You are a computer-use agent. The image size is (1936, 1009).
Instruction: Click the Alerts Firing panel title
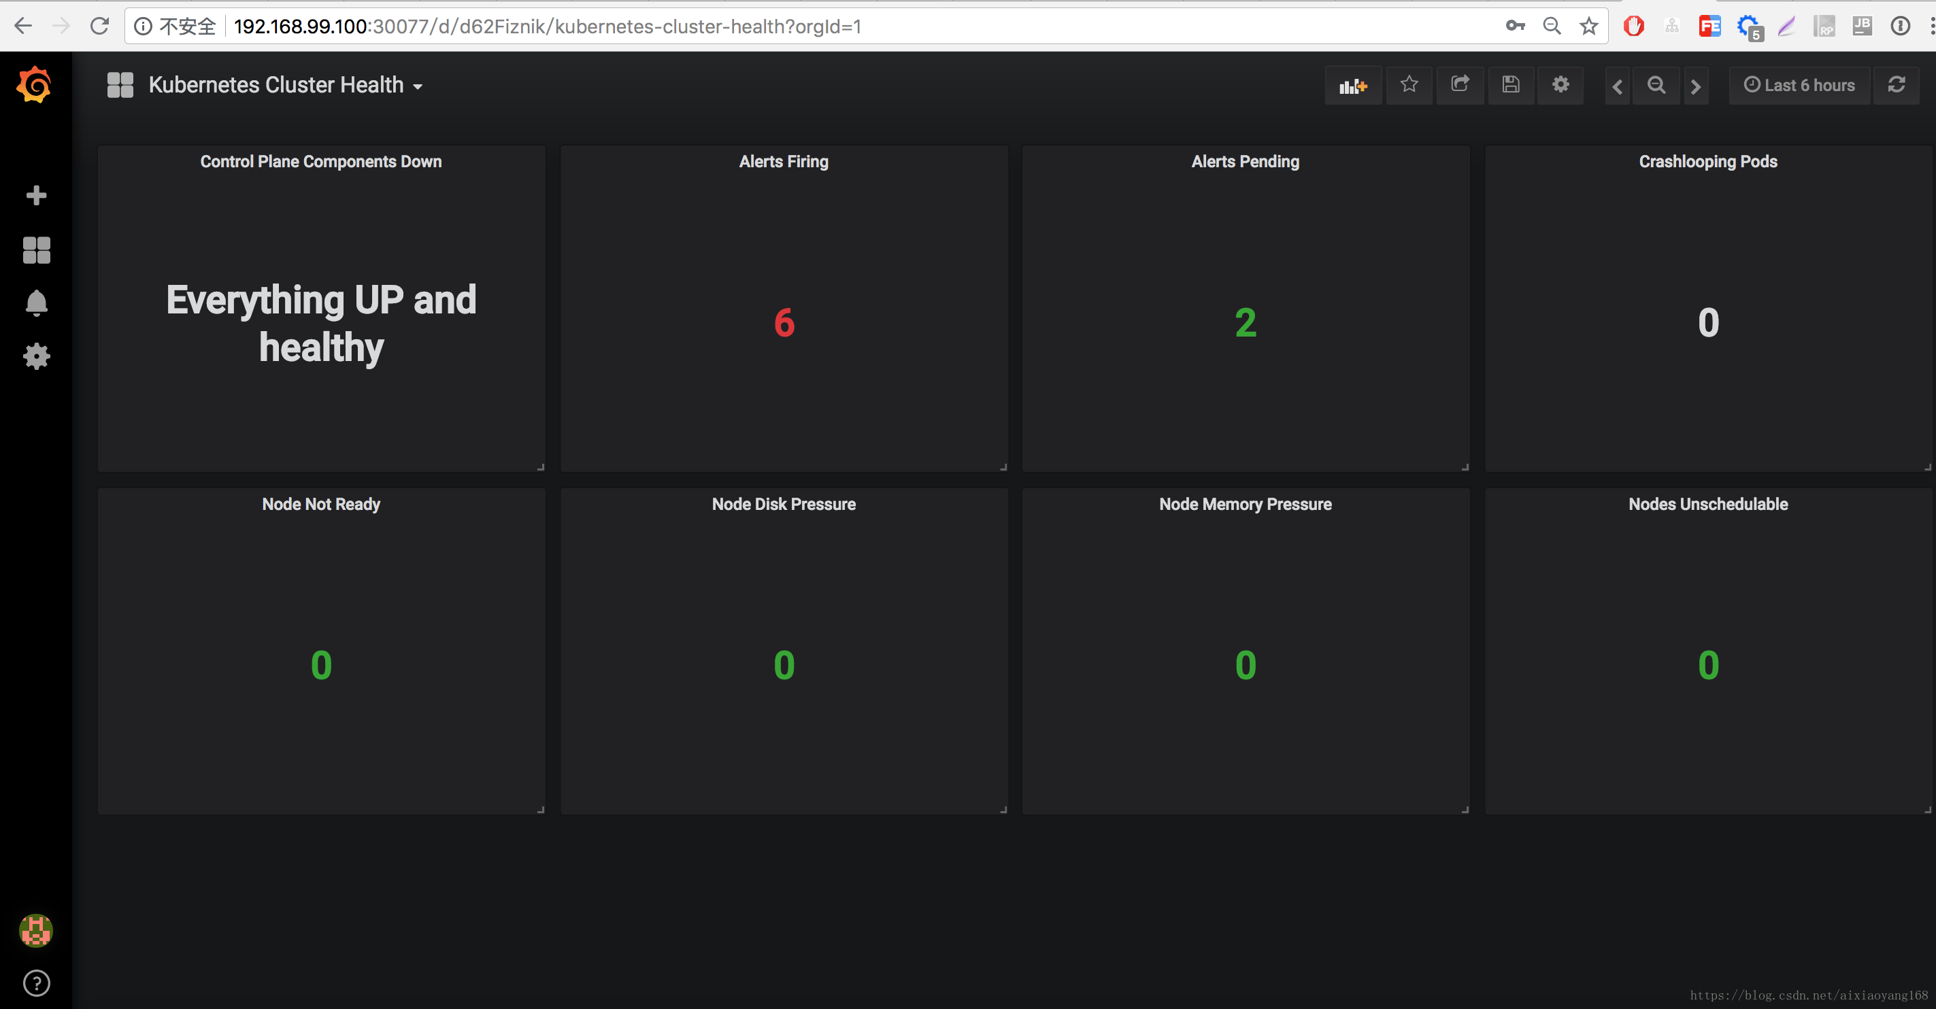click(784, 162)
